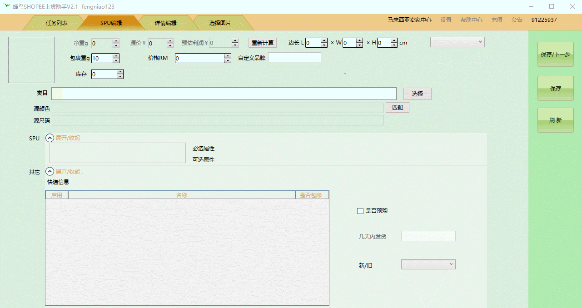Increase the 边长 L value

click(x=324, y=40)
